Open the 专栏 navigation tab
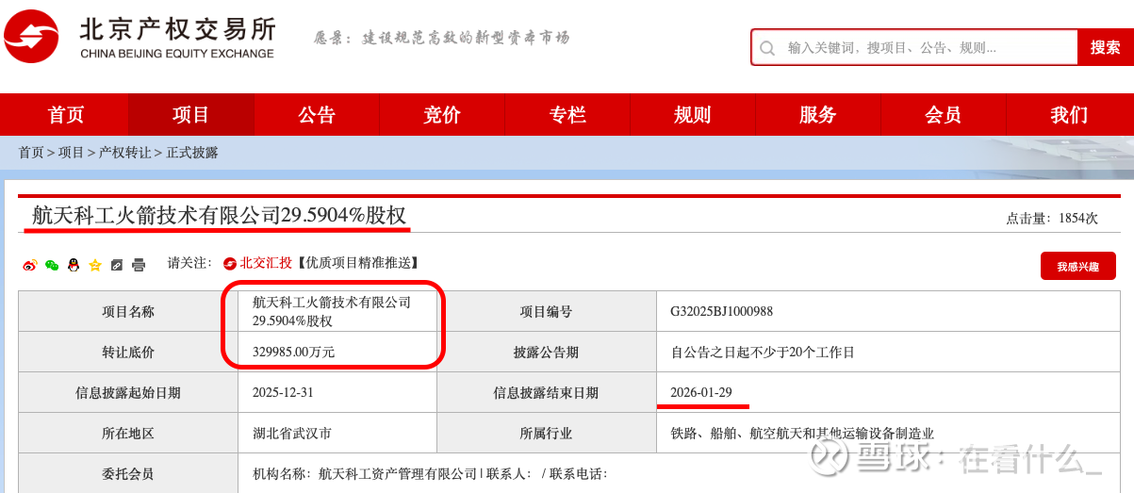Screen dimensions: 1134x493 (x=567, y=115)
